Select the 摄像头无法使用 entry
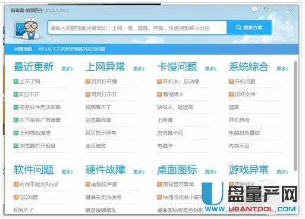 tap(103, 197)
